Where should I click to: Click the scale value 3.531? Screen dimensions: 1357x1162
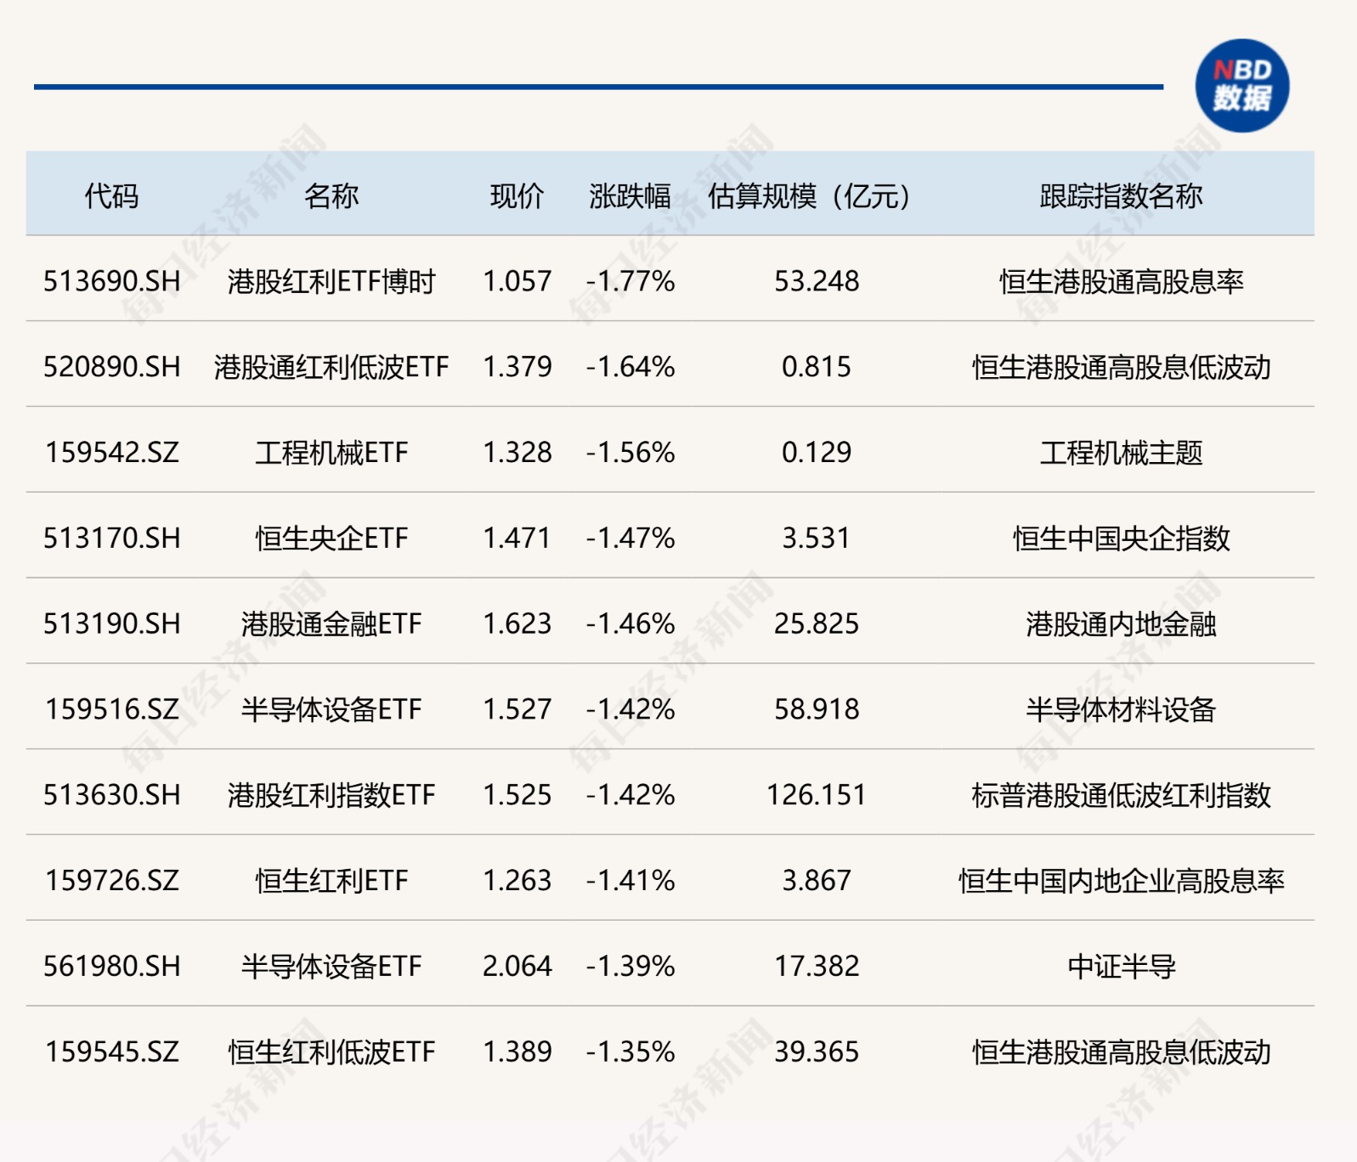coord(816,539)
